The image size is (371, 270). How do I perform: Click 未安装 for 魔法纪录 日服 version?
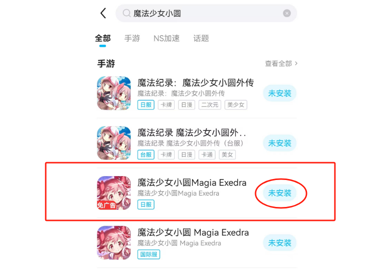(280, 93)
